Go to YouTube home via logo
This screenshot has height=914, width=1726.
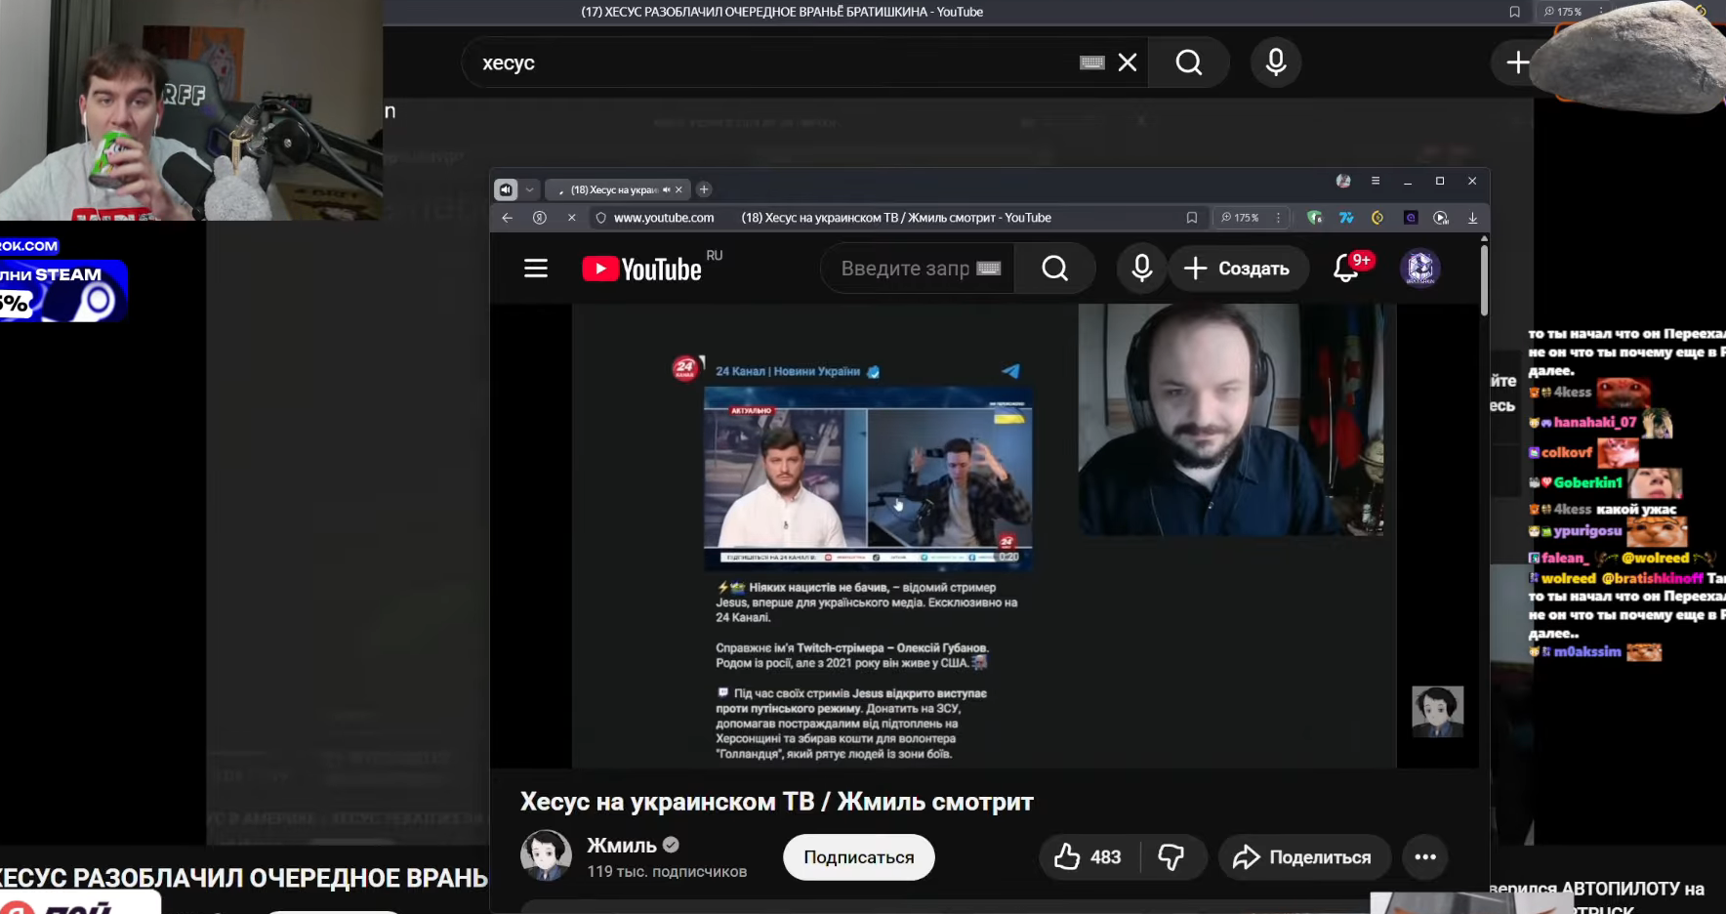coord(642,269)
